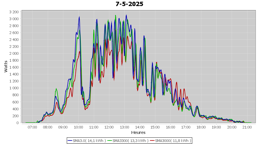This screenshot has height=144, width=259.
Task: Click the green SMA3300 legend line marker
Action: (x=110, y=141)
